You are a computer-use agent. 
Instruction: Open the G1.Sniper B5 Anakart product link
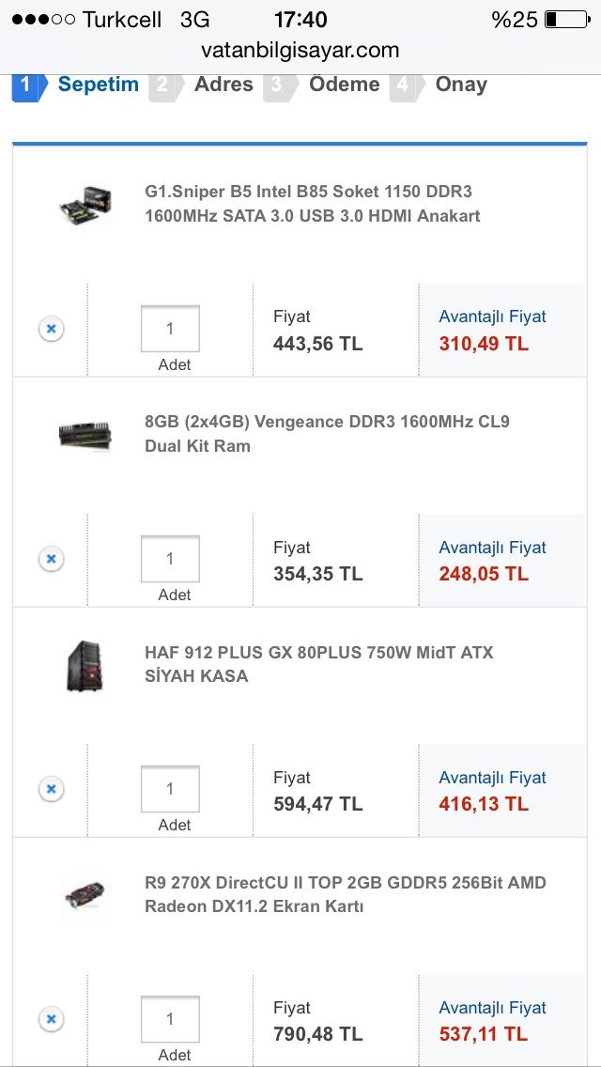click(312, 204)
